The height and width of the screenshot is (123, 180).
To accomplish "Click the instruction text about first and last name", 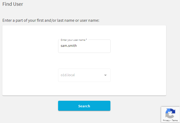I will (x=51, y=20).
